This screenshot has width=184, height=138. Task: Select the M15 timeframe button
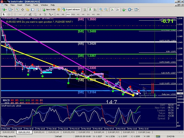68,14
